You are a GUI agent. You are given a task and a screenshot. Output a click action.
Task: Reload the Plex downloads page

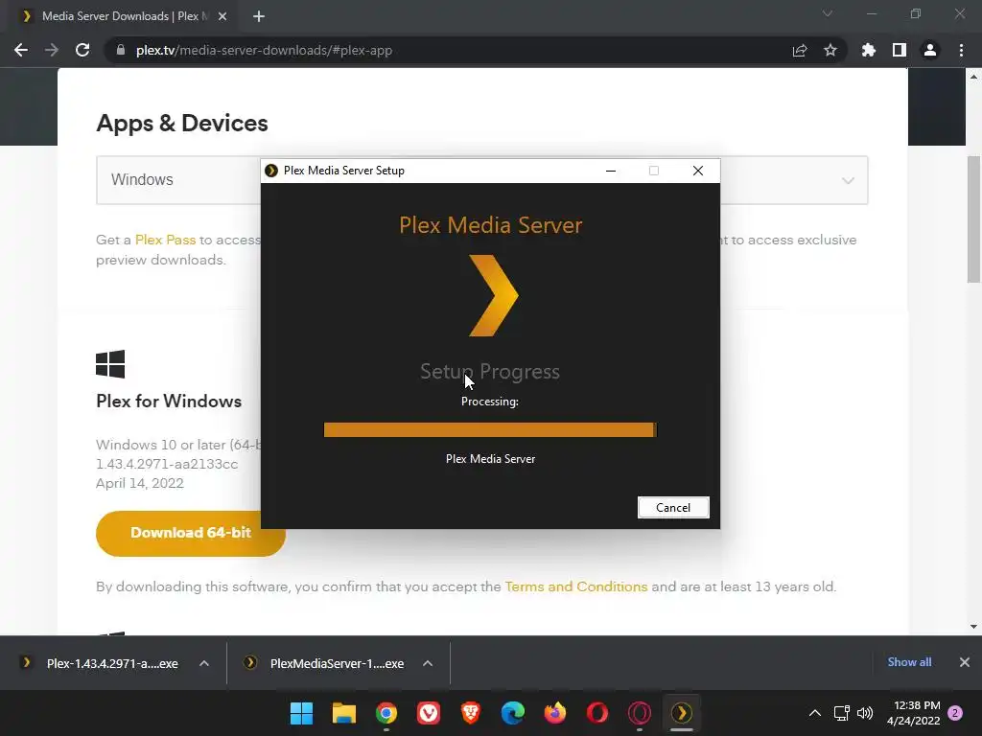tap(82, 50)
